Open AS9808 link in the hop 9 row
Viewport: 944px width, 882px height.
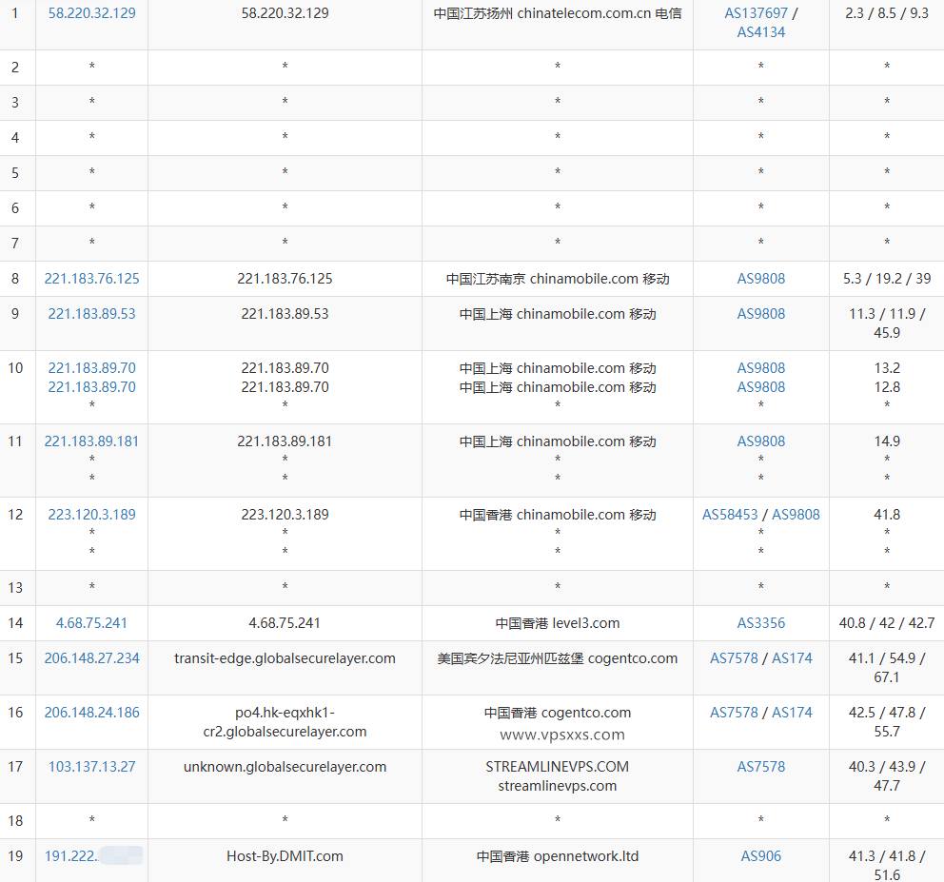(761, 314)
